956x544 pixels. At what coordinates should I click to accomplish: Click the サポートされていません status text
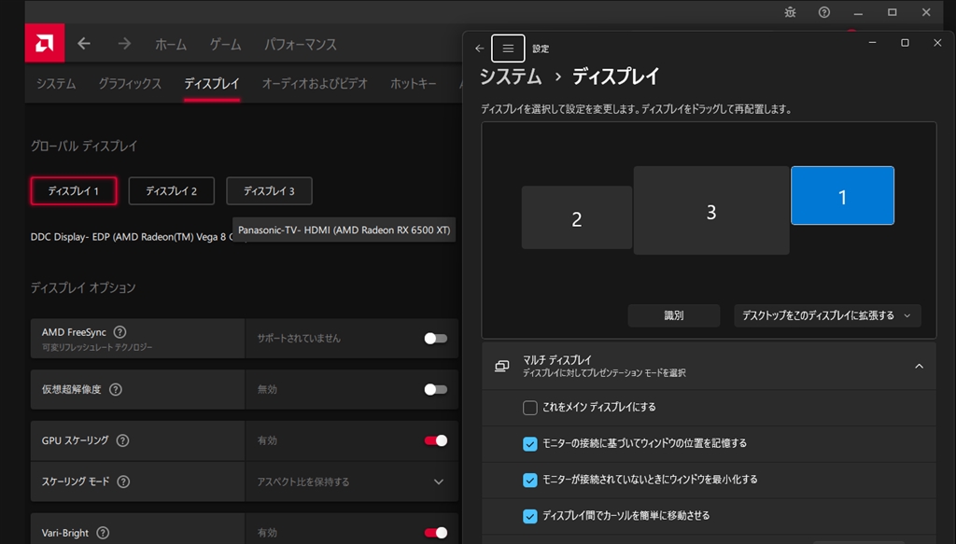pyautogui.click(x=299, y=338)
